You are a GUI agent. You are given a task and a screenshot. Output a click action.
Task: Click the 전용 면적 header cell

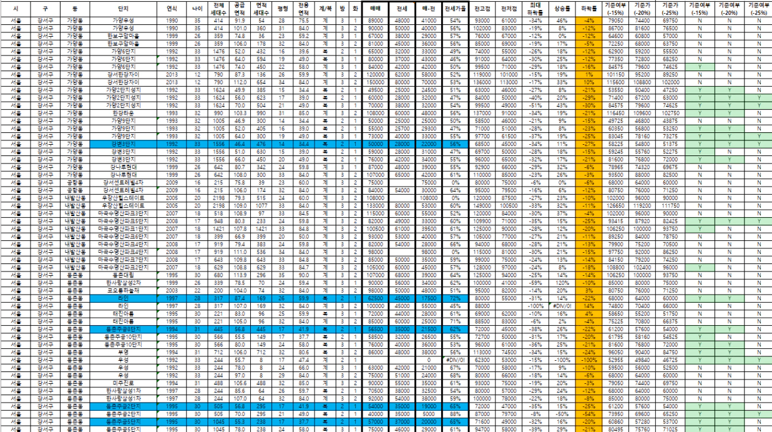(303, 9)
